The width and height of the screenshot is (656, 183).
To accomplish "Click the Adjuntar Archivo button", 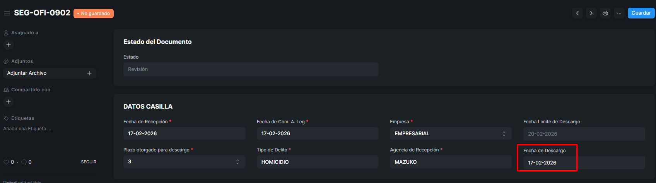I will point(27,73).
